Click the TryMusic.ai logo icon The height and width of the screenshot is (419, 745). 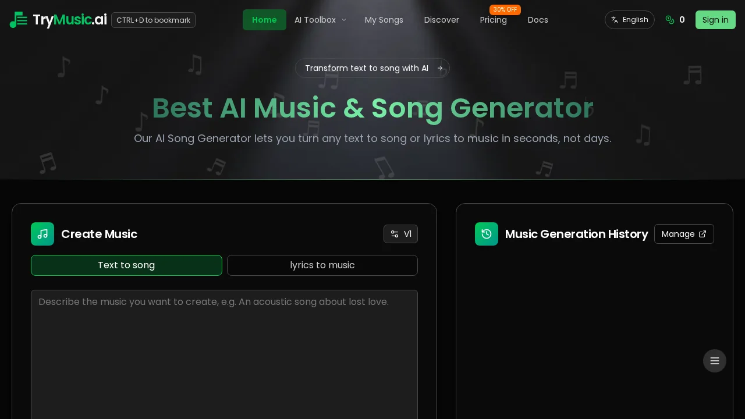click(18, 19)
